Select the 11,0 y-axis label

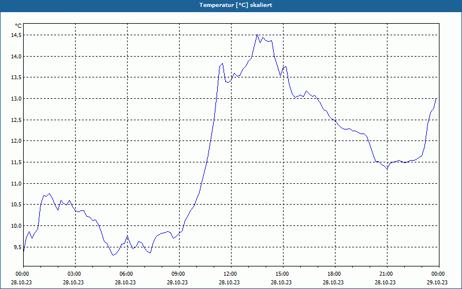[17, 183]
